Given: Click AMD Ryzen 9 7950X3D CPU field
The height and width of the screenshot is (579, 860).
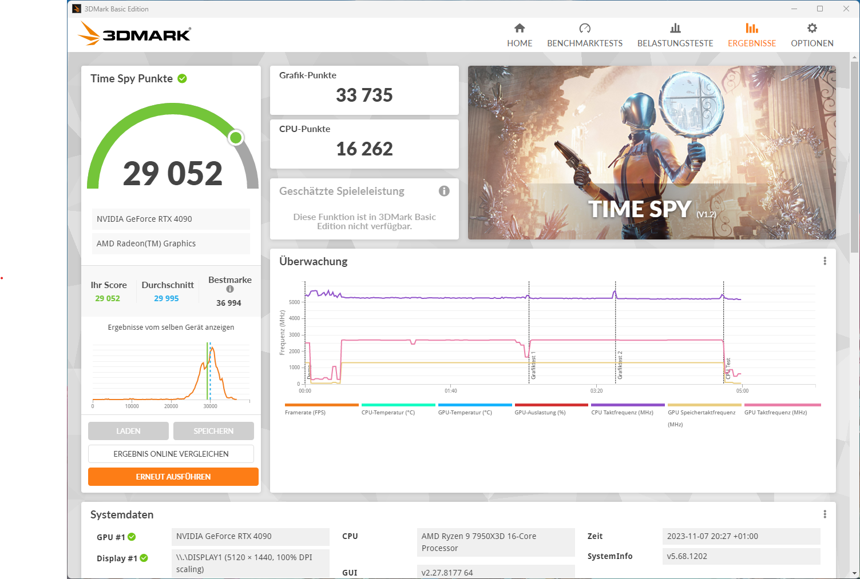Looking at the screenshot, I should (x=496, y=542).
